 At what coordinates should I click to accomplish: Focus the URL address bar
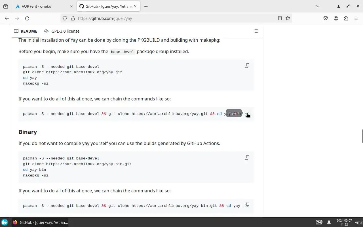[176, 18]
